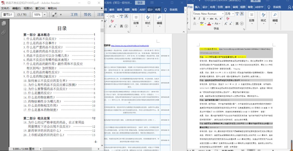293x151 pixels.
Task: Click the 章节2:1 page number field
Action: point(8,15)
